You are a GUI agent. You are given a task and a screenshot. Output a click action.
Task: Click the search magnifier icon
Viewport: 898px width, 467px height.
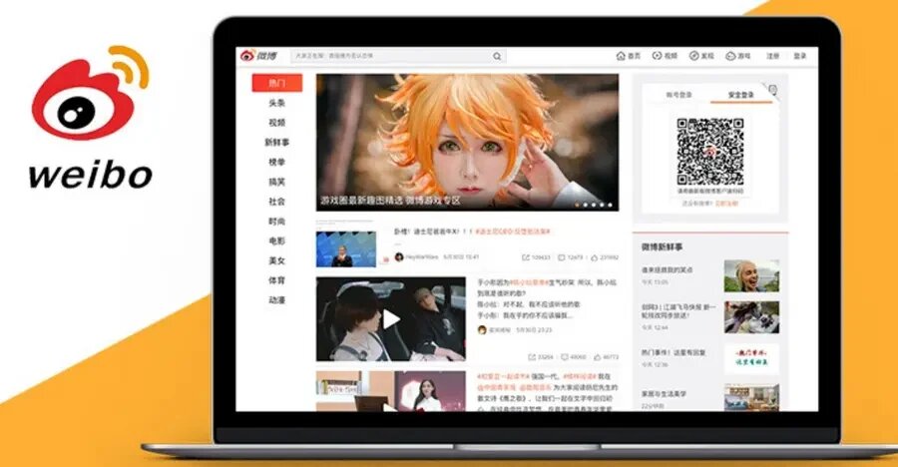[x=497, y=56]
